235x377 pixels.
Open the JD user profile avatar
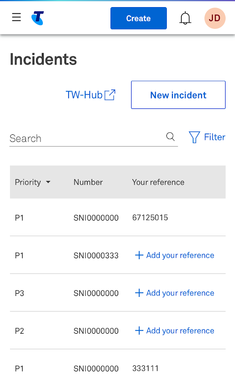pos(215,18)
